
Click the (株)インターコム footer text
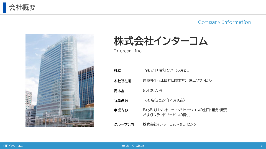(13, 146)
